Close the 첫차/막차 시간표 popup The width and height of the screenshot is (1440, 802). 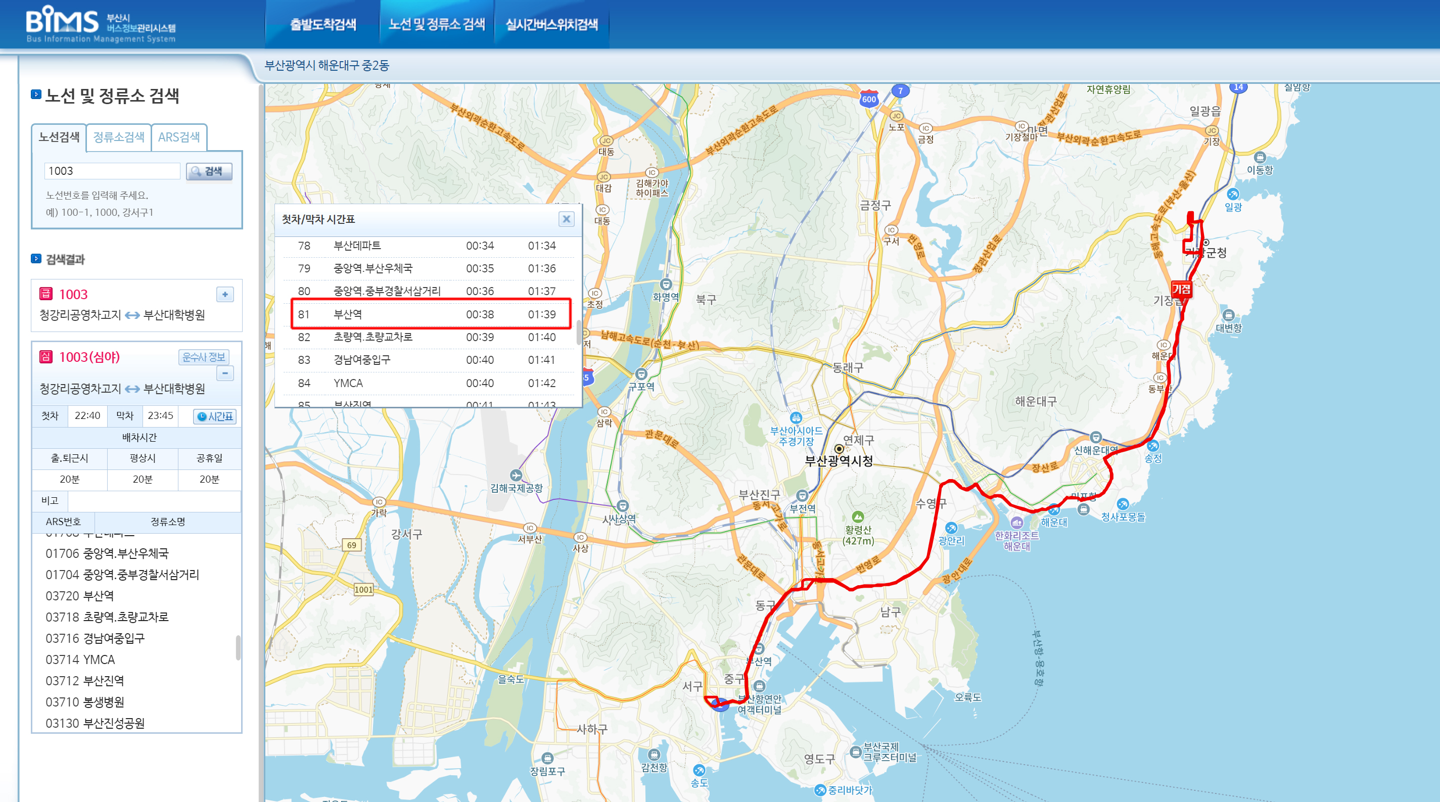[566, 219]
